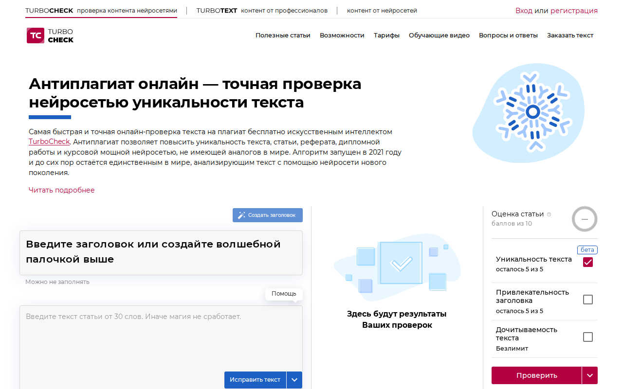Enable Привлекательность заголовка checkbox
This screenshot has width=623, height=389.
click(x=588, y=300)
